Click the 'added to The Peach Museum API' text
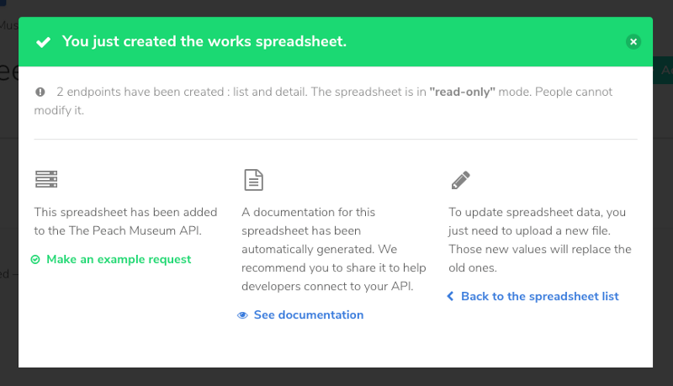Image resolution: width=673 pixels, height=386 pixels. coord(125,221)
